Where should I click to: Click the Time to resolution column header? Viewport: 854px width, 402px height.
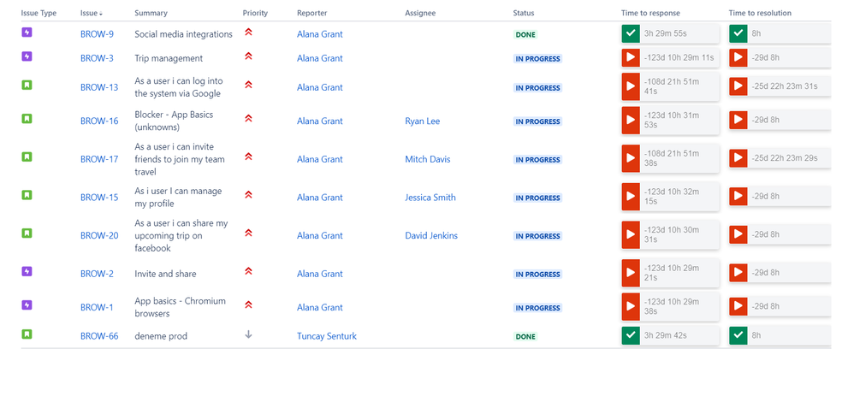coord(761,13)
